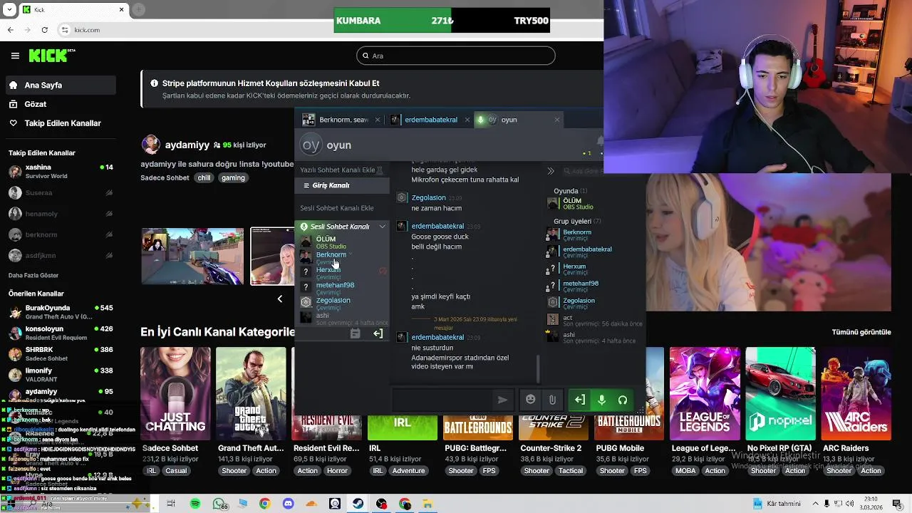Open Windows Task View
The height and width of the screenshot is (513, 912).
171,504
